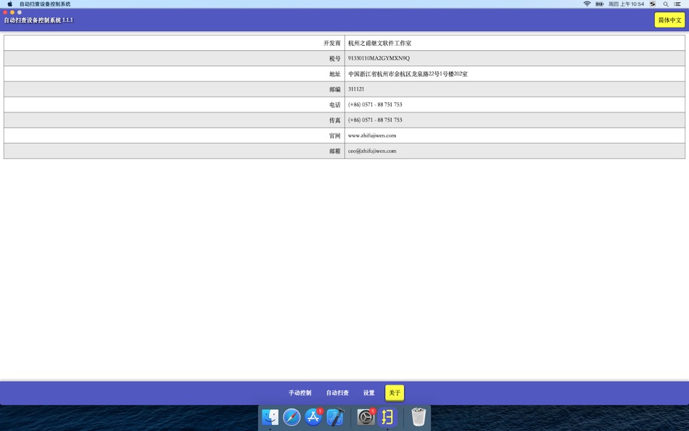The image size is (689, 431).
Task: Open the Trash in the Dock
Action: point(418,417)
